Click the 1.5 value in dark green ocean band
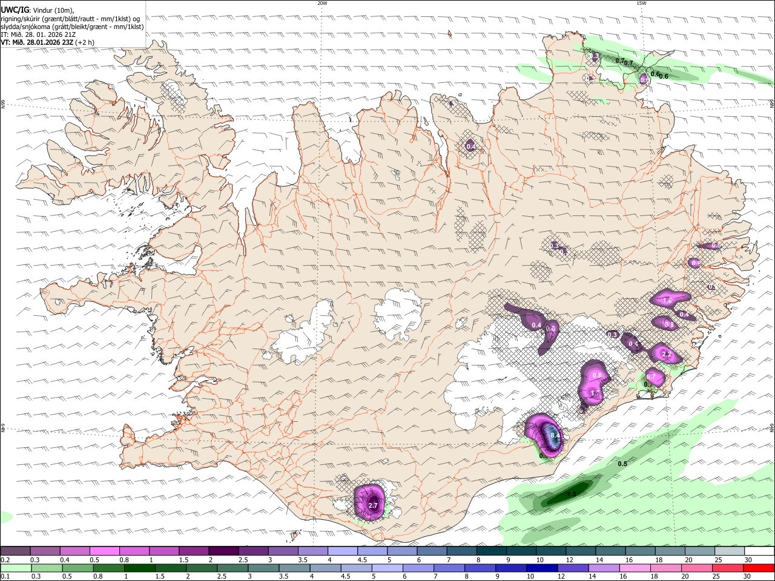Viewport: 775px width, 581px height. click(571, 494)
